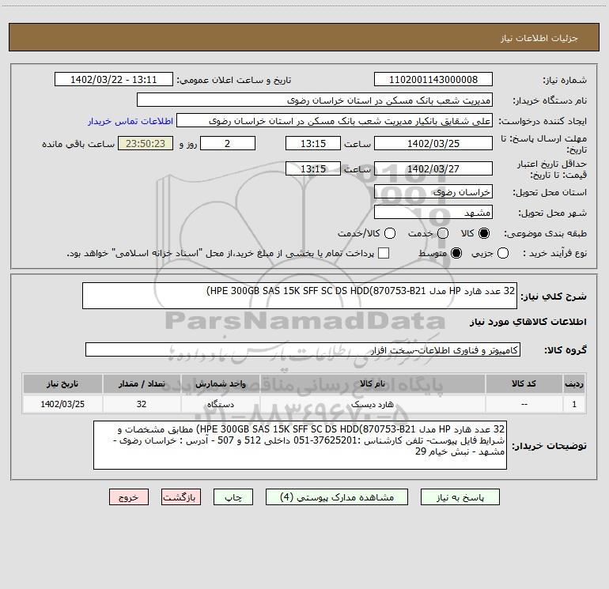Click the اطلاعات کالاهای مورد نیاز section heading
Screen dimensions: 609x589
[528, 322]
